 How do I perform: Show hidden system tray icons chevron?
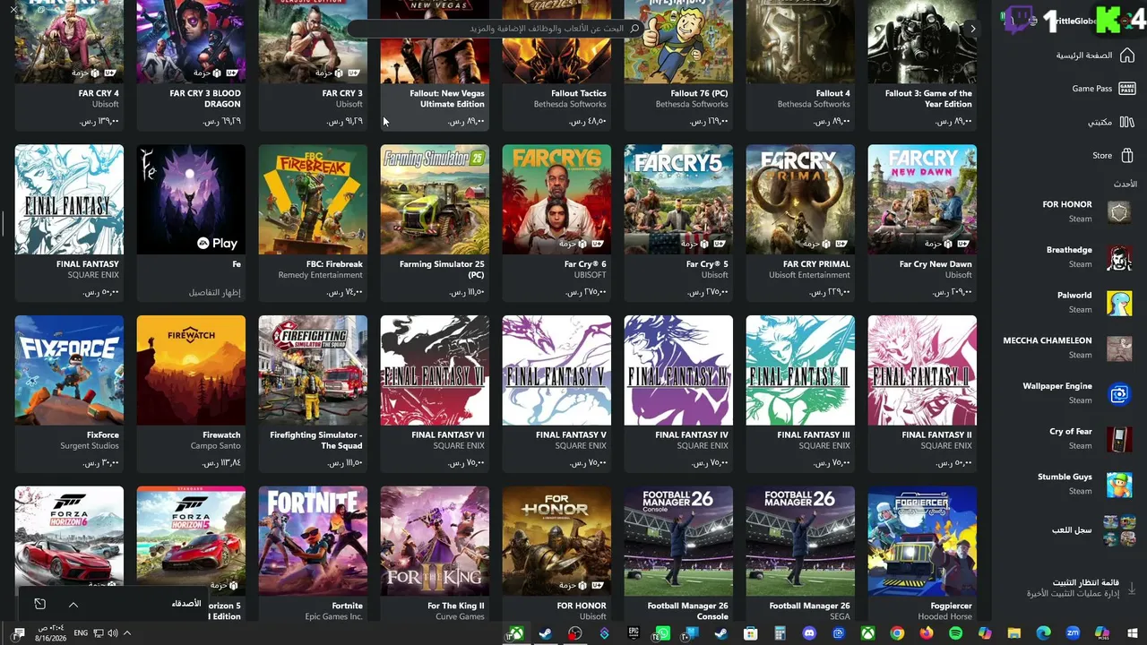pos(127,633)
